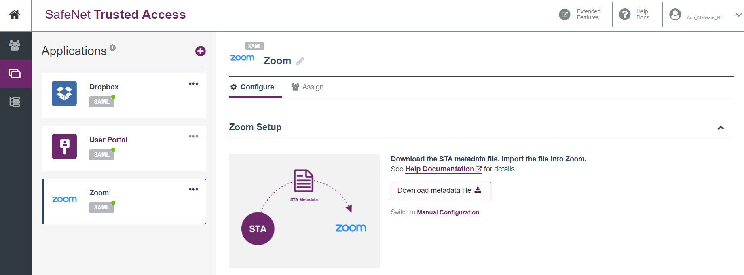The image size is (744, 275).
Task: Click the user account avatar icon
Action: tap(675, 15)
